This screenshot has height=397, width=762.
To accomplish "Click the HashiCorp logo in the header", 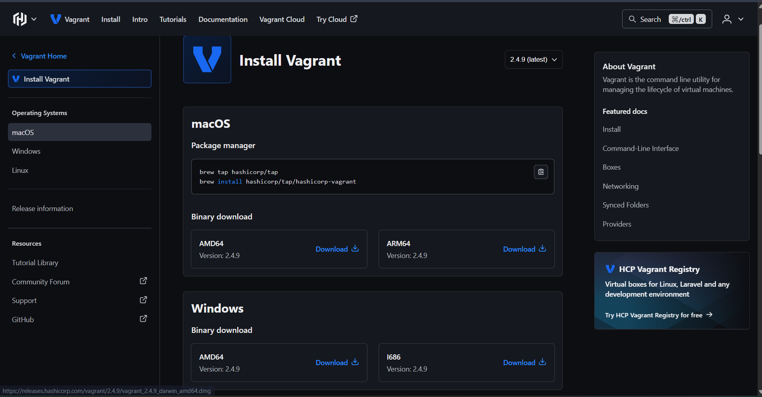I will (x=20, y=19).
